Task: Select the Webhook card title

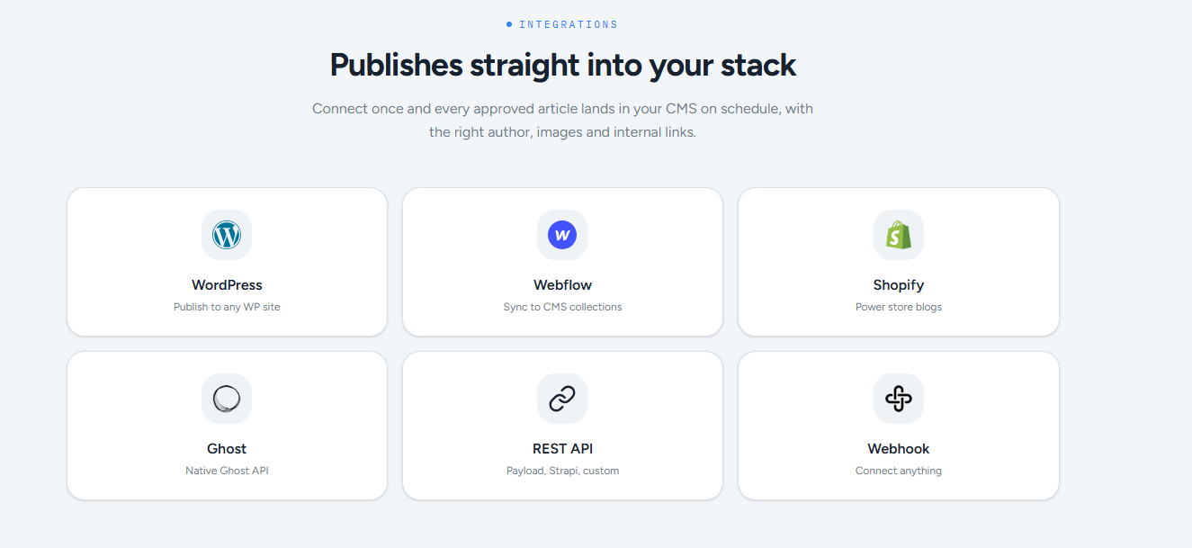Action: point(899,449)
